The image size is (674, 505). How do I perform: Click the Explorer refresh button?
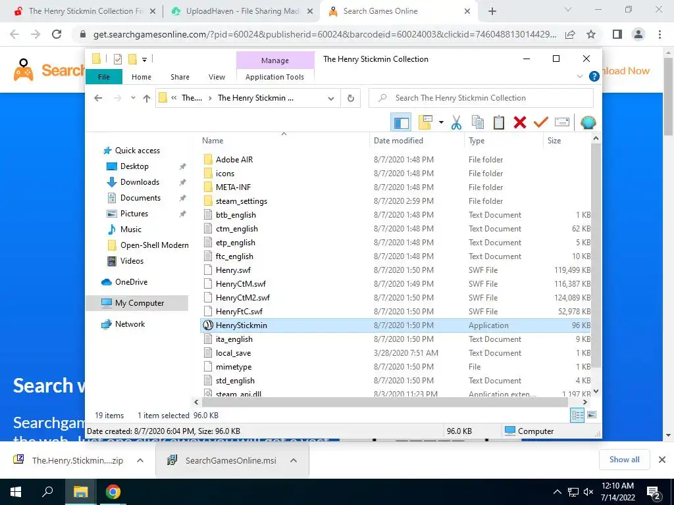coord(351,99)
